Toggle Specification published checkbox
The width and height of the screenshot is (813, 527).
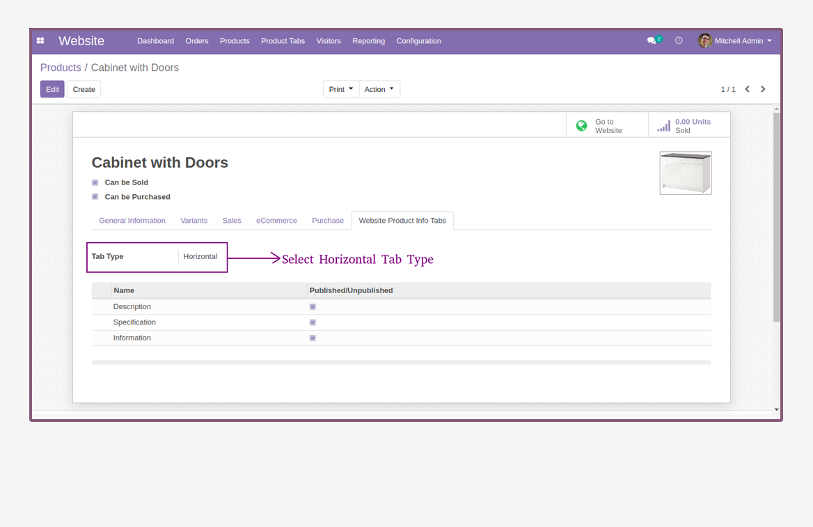coord(313,322)
